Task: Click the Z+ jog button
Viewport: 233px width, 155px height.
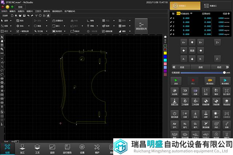Action: (x=217, y=42)
